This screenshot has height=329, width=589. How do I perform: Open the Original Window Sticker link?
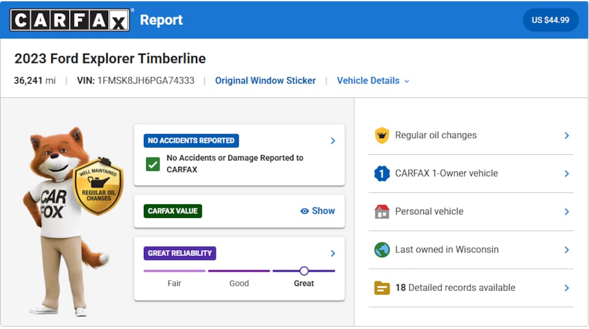point(265,81)
